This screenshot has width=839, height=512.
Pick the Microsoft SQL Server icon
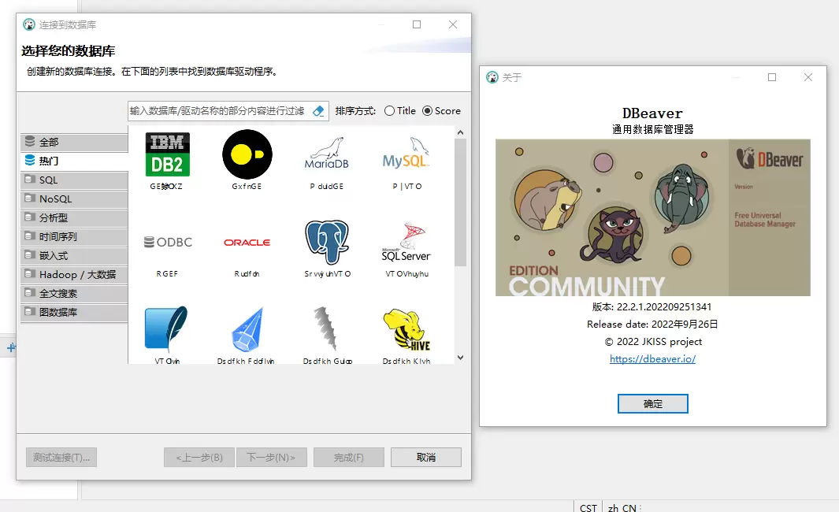click(407, 242)
